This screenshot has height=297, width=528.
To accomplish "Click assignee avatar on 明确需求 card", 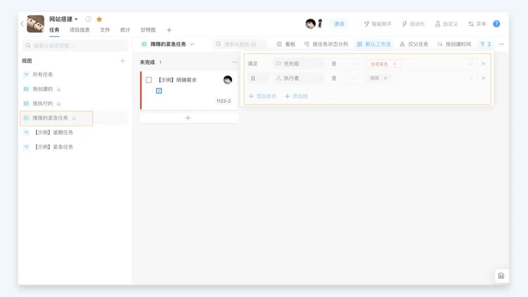I will pos(228,80).
